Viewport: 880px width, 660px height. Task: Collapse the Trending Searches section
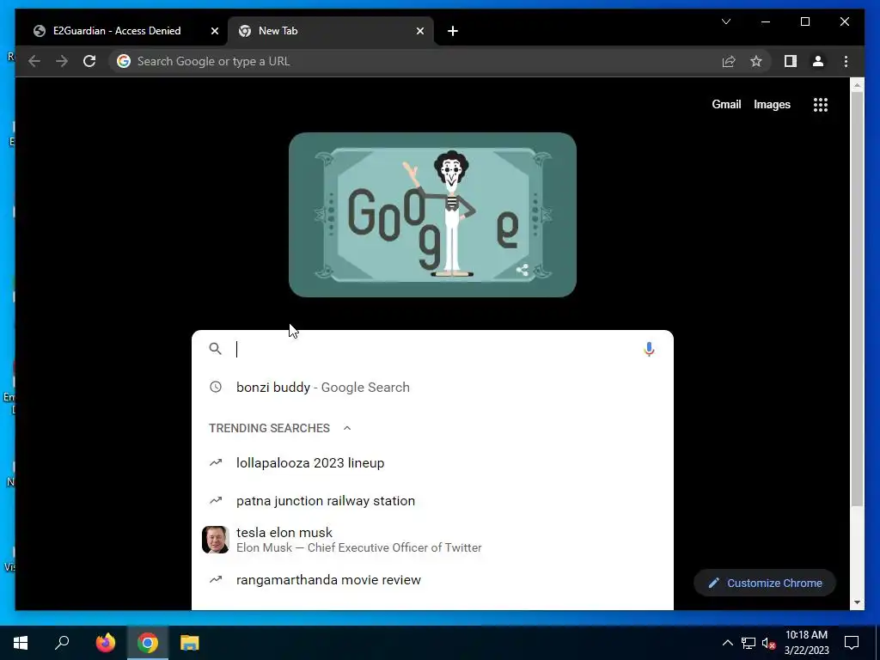tap(347, 428)
